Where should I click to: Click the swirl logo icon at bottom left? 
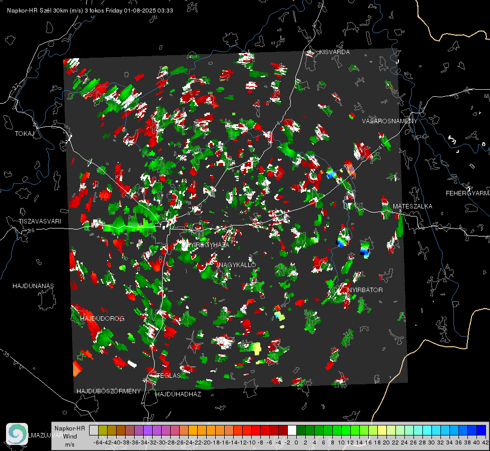pyautogui.click(x=17, y=434)
